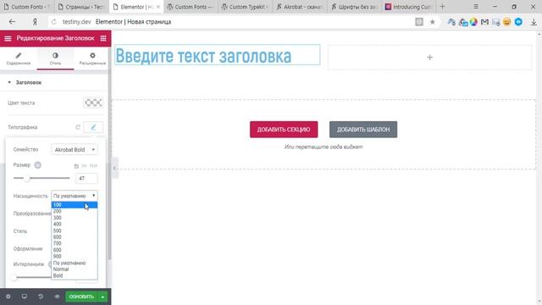Click the Yandex Я home icon
Viewport: 542px width, 305px height.
(x=35, y=22)
